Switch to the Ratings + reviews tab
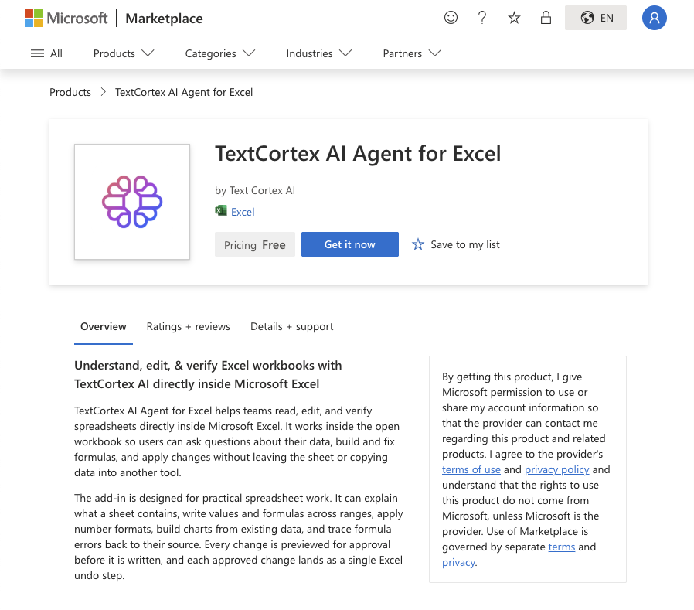Image resolution: width=694 pixels, height=610 pixels. 188,327
